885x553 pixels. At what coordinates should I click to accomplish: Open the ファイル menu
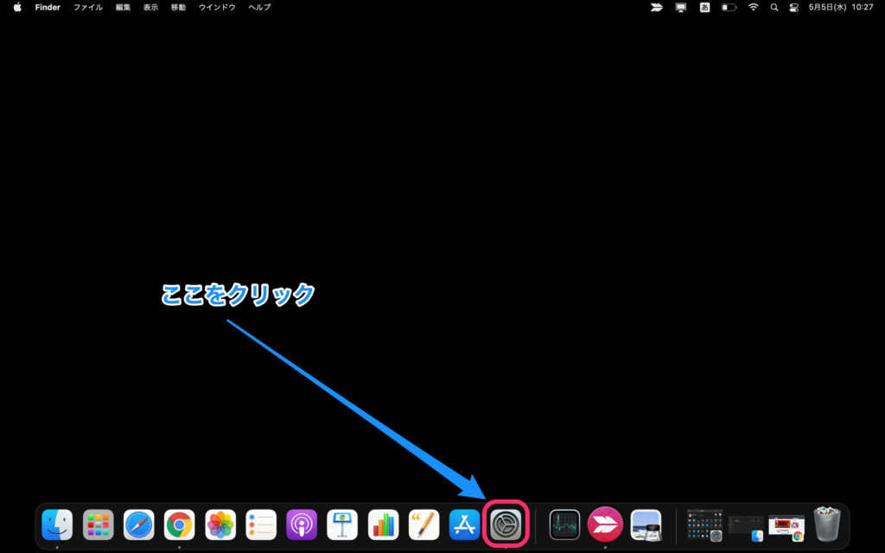[x=88, y=7]
